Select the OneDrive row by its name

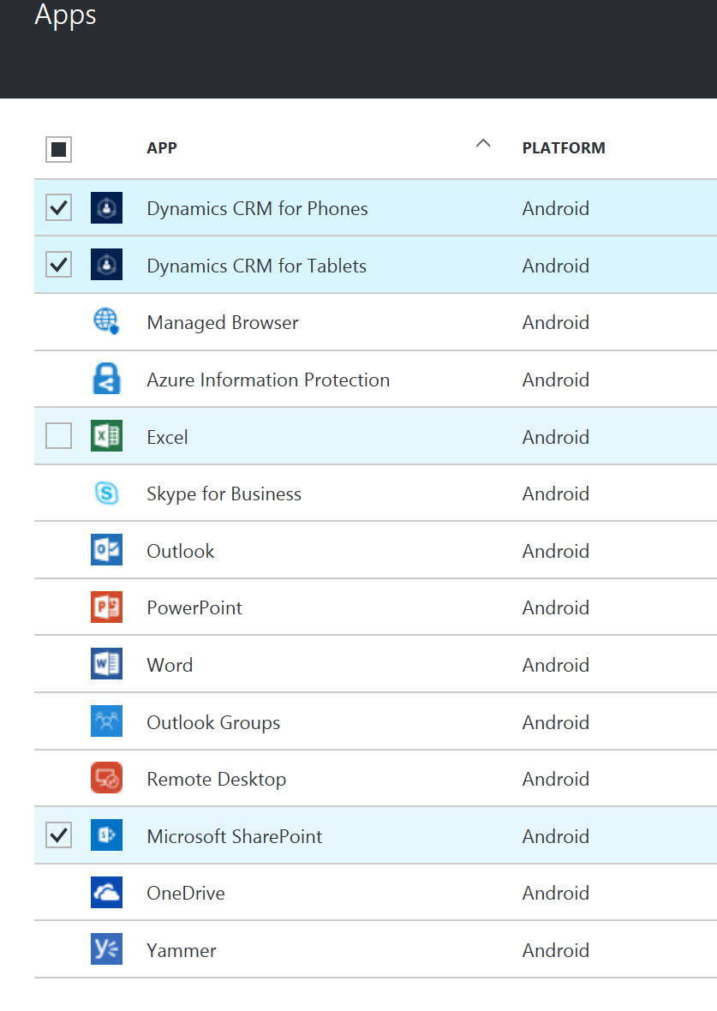pos(186,893)
